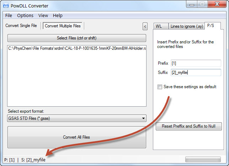This screenshot has height=166, width=229.
Task: Select the CAL-18-P-1001635 file entry in list
Action: click(x=77, y=48)
